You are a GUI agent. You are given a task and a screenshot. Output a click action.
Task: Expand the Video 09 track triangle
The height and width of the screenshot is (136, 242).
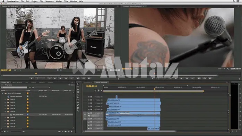(x=95, y=100)
